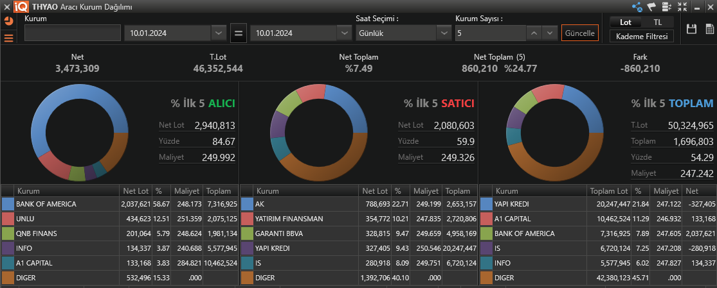Increase Kurum Sayısı with up arrow
This screenshot has width=717, height=288.
[534, 33]
